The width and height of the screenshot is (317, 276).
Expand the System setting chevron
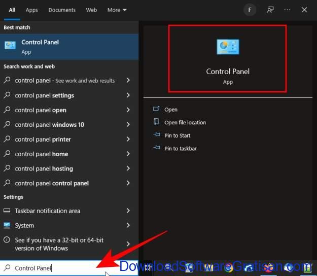[x=128, y=225]
